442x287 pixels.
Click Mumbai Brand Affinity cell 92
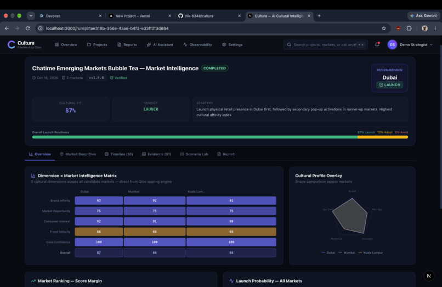155,201
